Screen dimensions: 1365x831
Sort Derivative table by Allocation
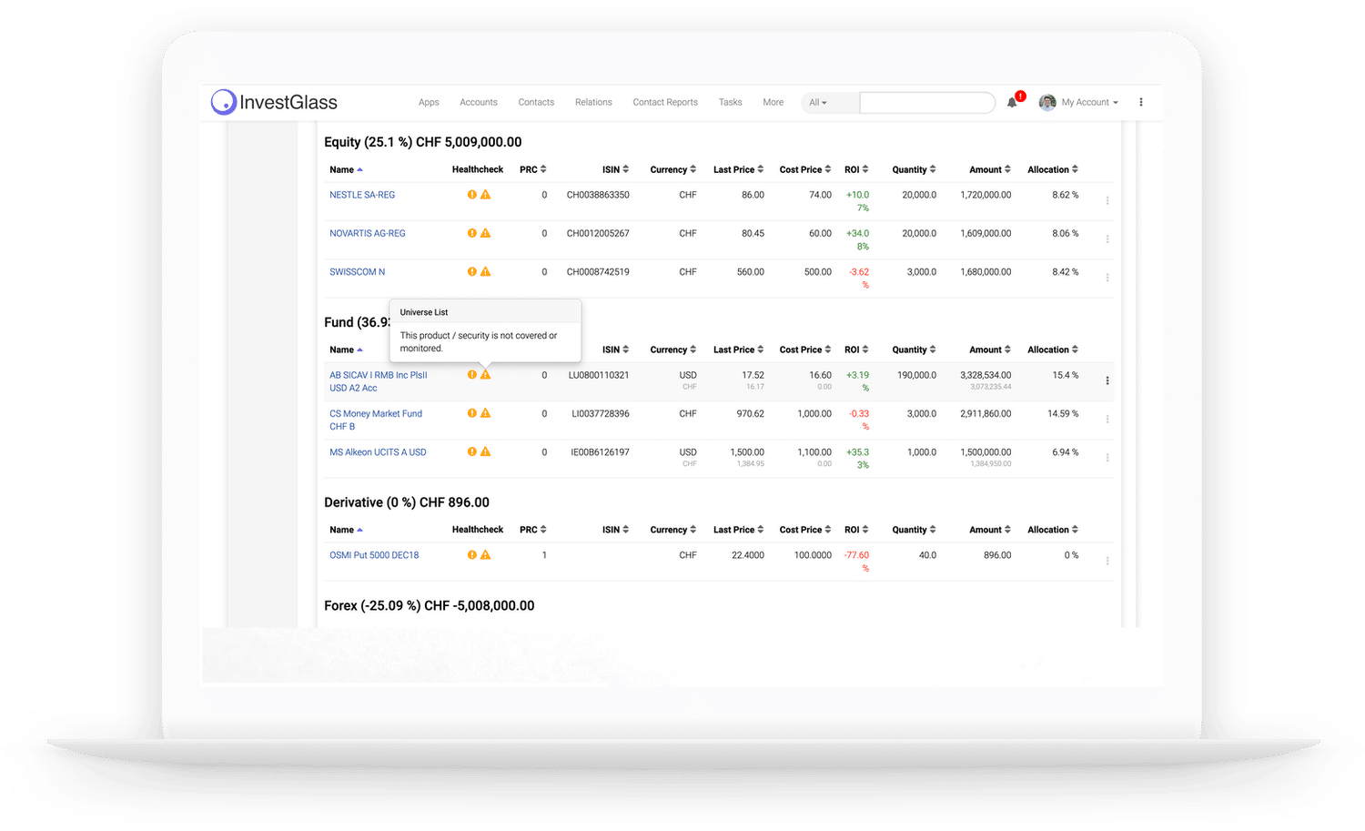pyautogui.click(x=1053, y=530)
